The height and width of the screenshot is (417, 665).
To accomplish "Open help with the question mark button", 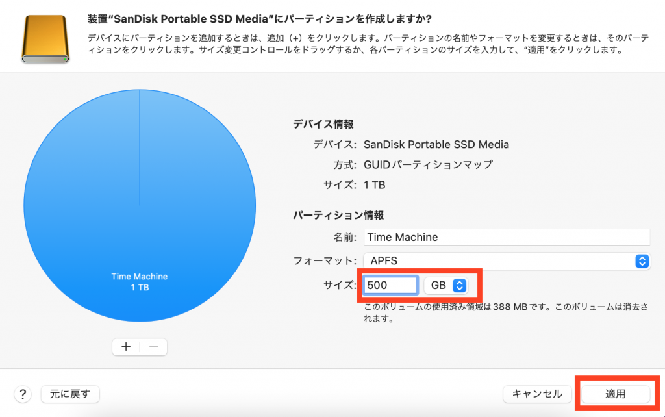I will 23,394.
